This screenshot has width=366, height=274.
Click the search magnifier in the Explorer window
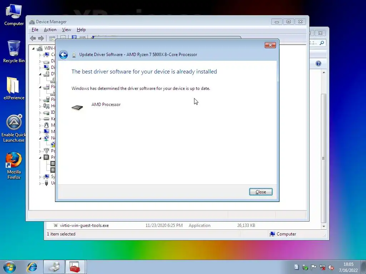point(322,43)
